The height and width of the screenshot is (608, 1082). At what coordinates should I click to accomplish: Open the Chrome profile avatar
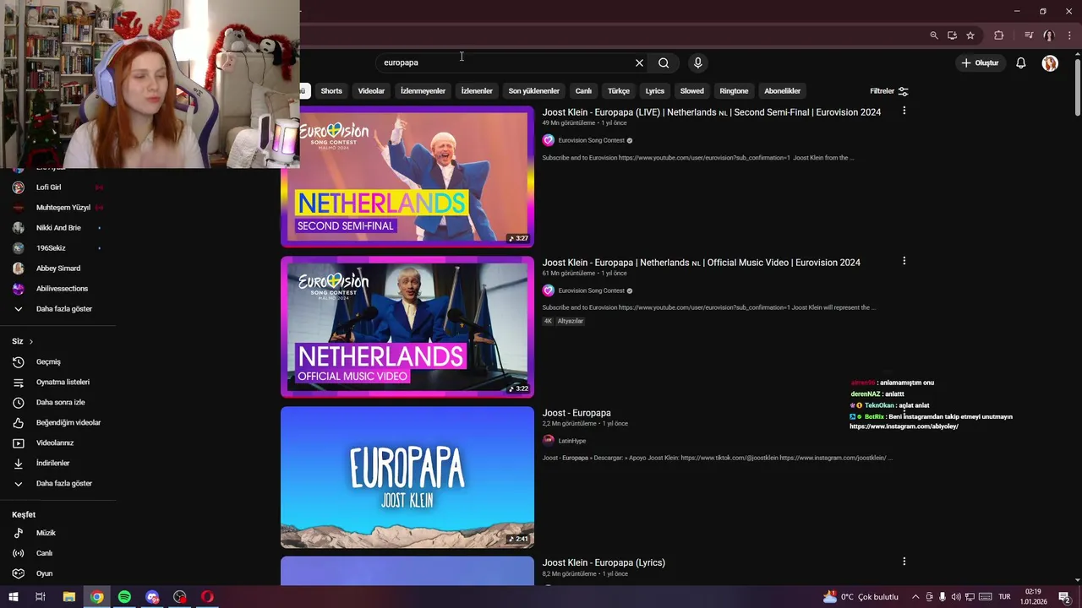click(1049, 35)
